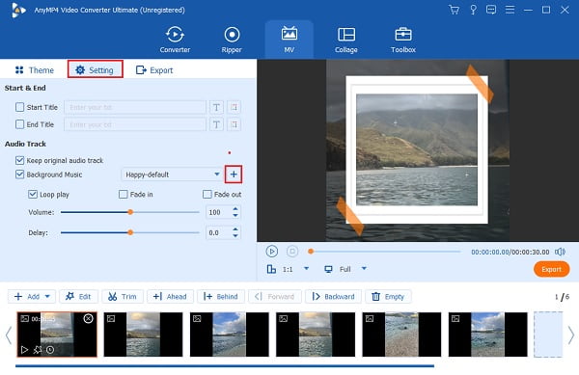Viewport: 579px width, 375px height.
Task: Stop the preview playback
Action: point(292,252)
